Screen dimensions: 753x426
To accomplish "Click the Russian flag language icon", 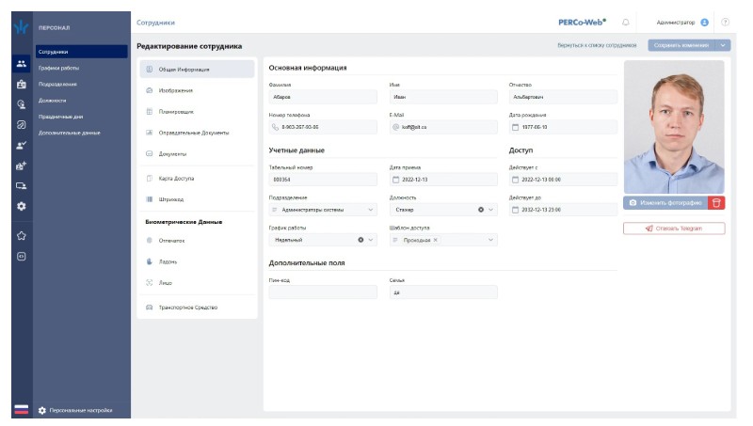I will coord(21,410).
